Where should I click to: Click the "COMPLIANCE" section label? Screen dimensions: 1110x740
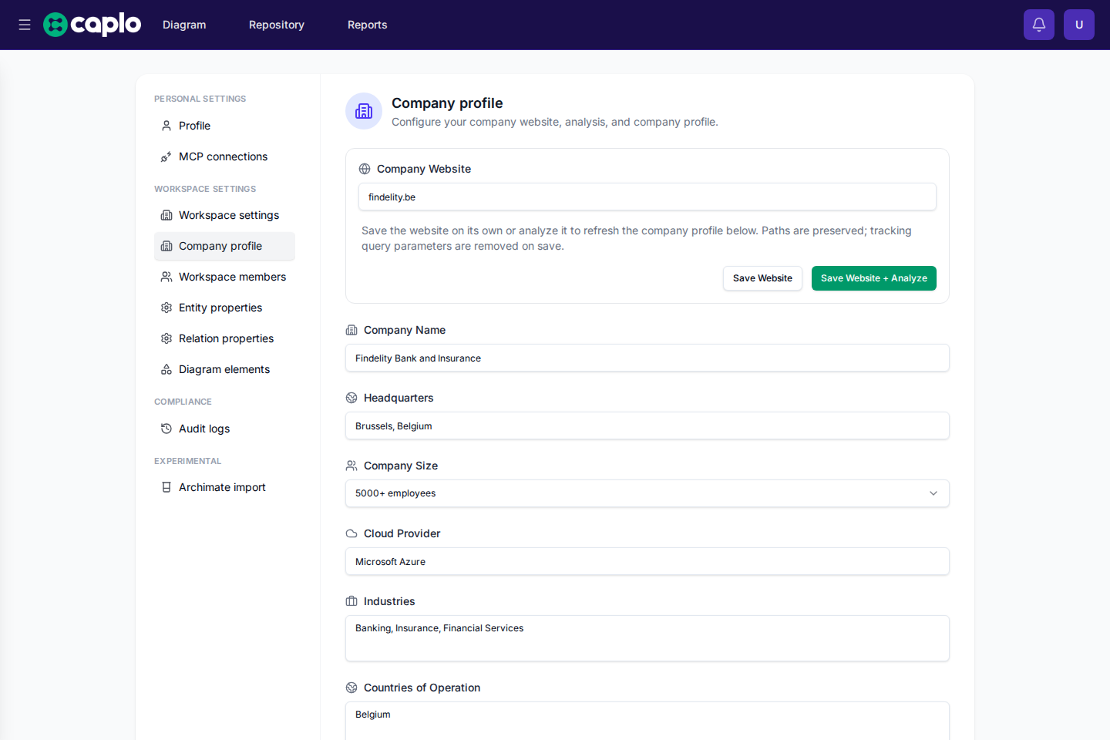point(183,402)
